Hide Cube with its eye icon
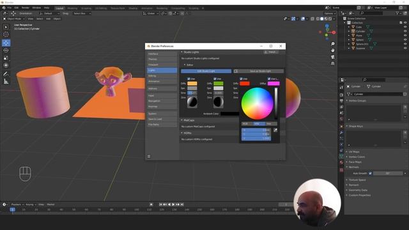This screenshot has height=230, width=409. point(405,27)
